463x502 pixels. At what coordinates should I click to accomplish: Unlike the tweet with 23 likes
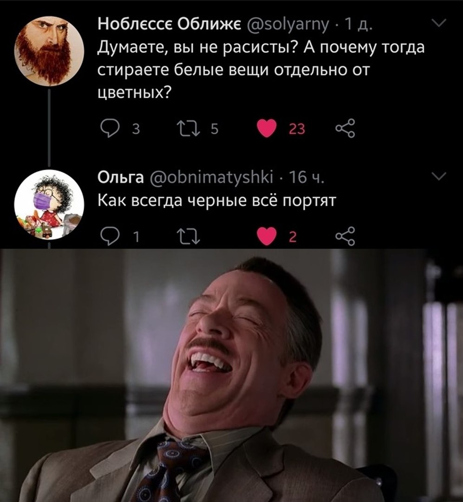click(x=267, y=128)
